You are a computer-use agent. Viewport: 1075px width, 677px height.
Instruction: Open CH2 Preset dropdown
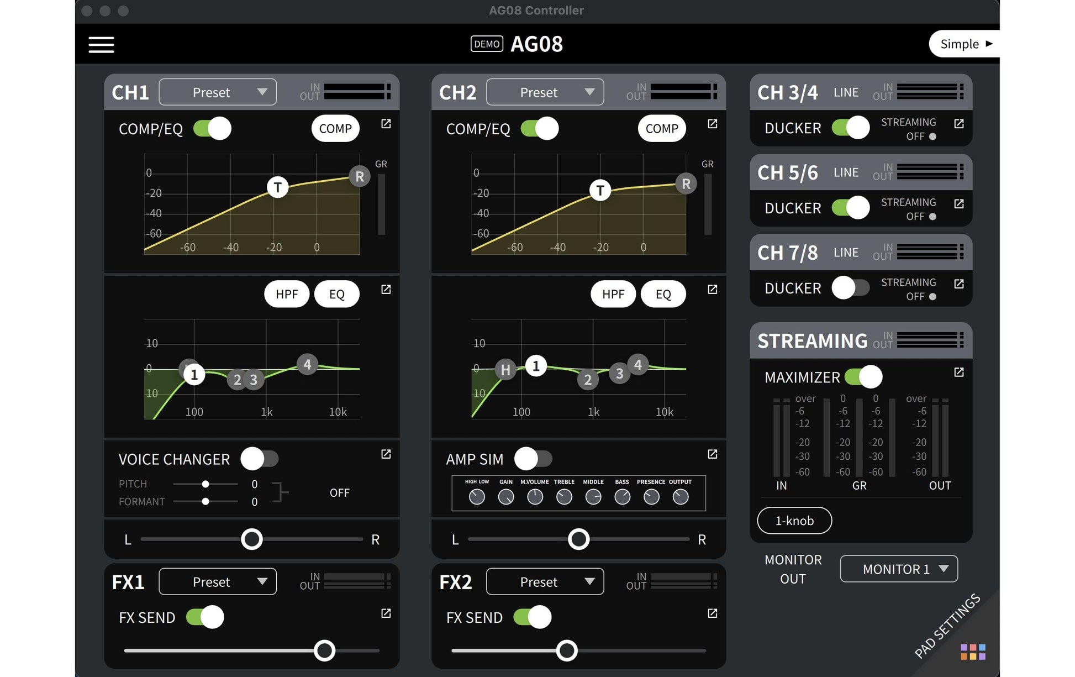coord(545,92)
